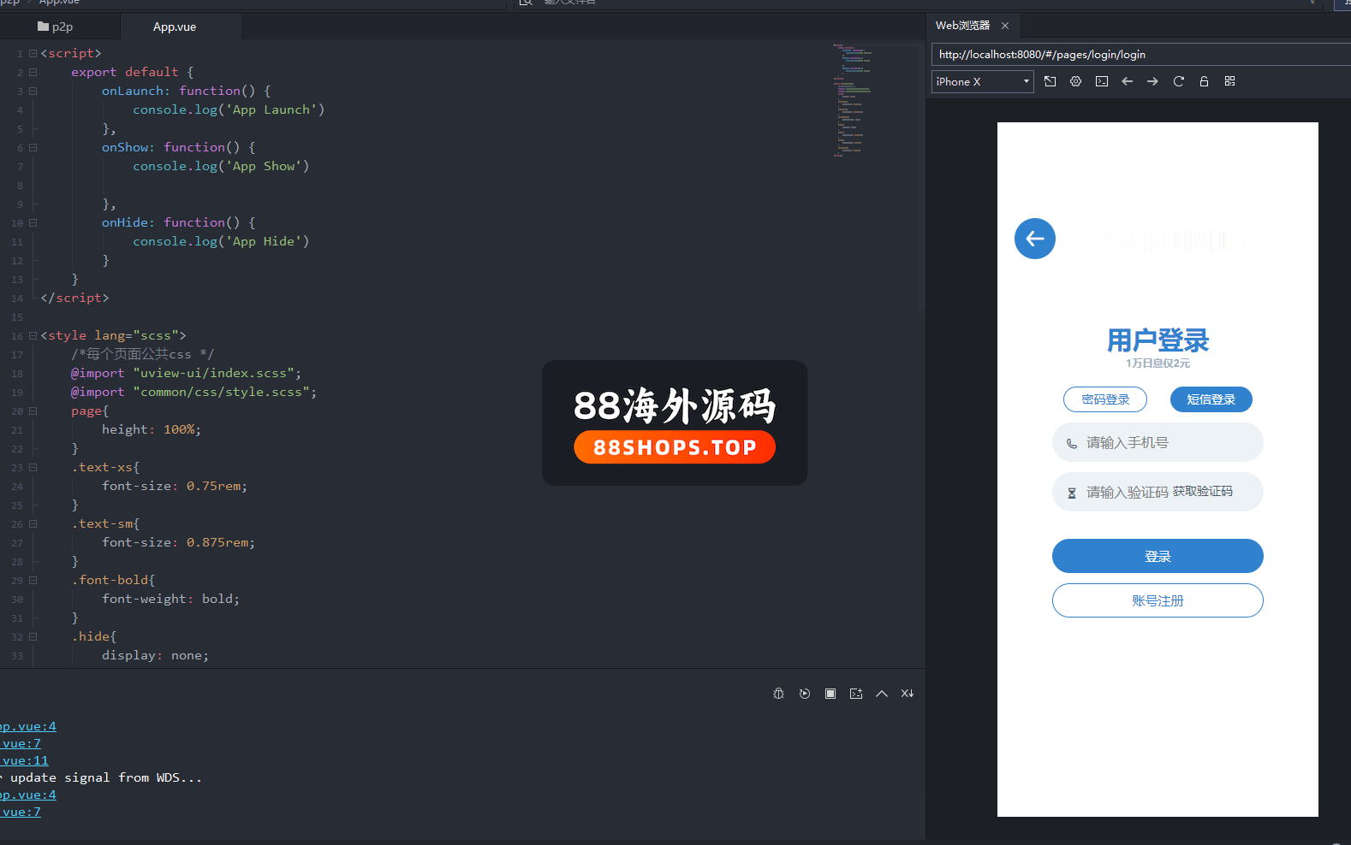Collapse the style block at line 16
Image resolution: width=1351 pixels, height=845 pixels.
33,336
